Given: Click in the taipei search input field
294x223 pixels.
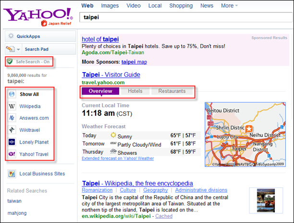Looking at the screenshot, I should pos(186,17).
